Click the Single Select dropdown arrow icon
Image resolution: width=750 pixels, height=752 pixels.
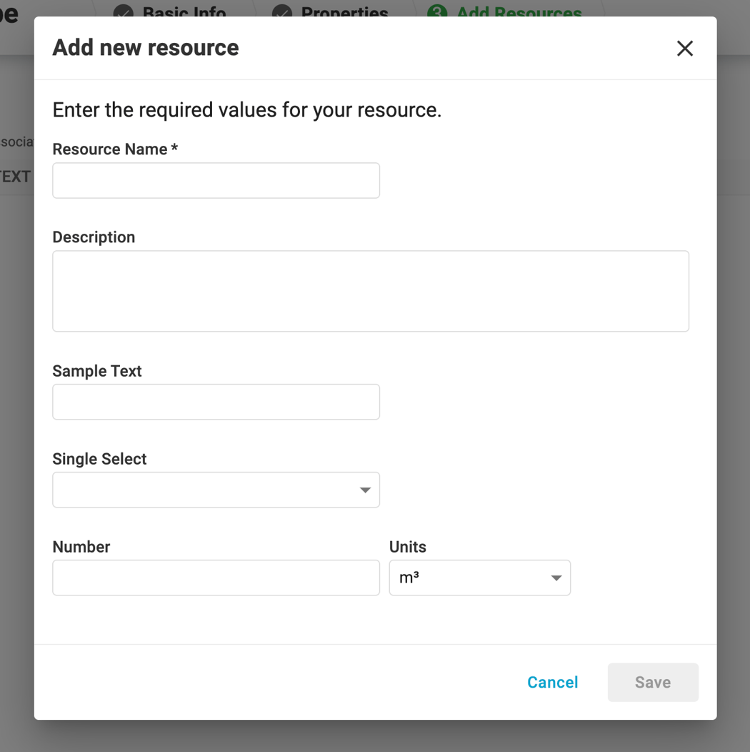tap(365, 490)
